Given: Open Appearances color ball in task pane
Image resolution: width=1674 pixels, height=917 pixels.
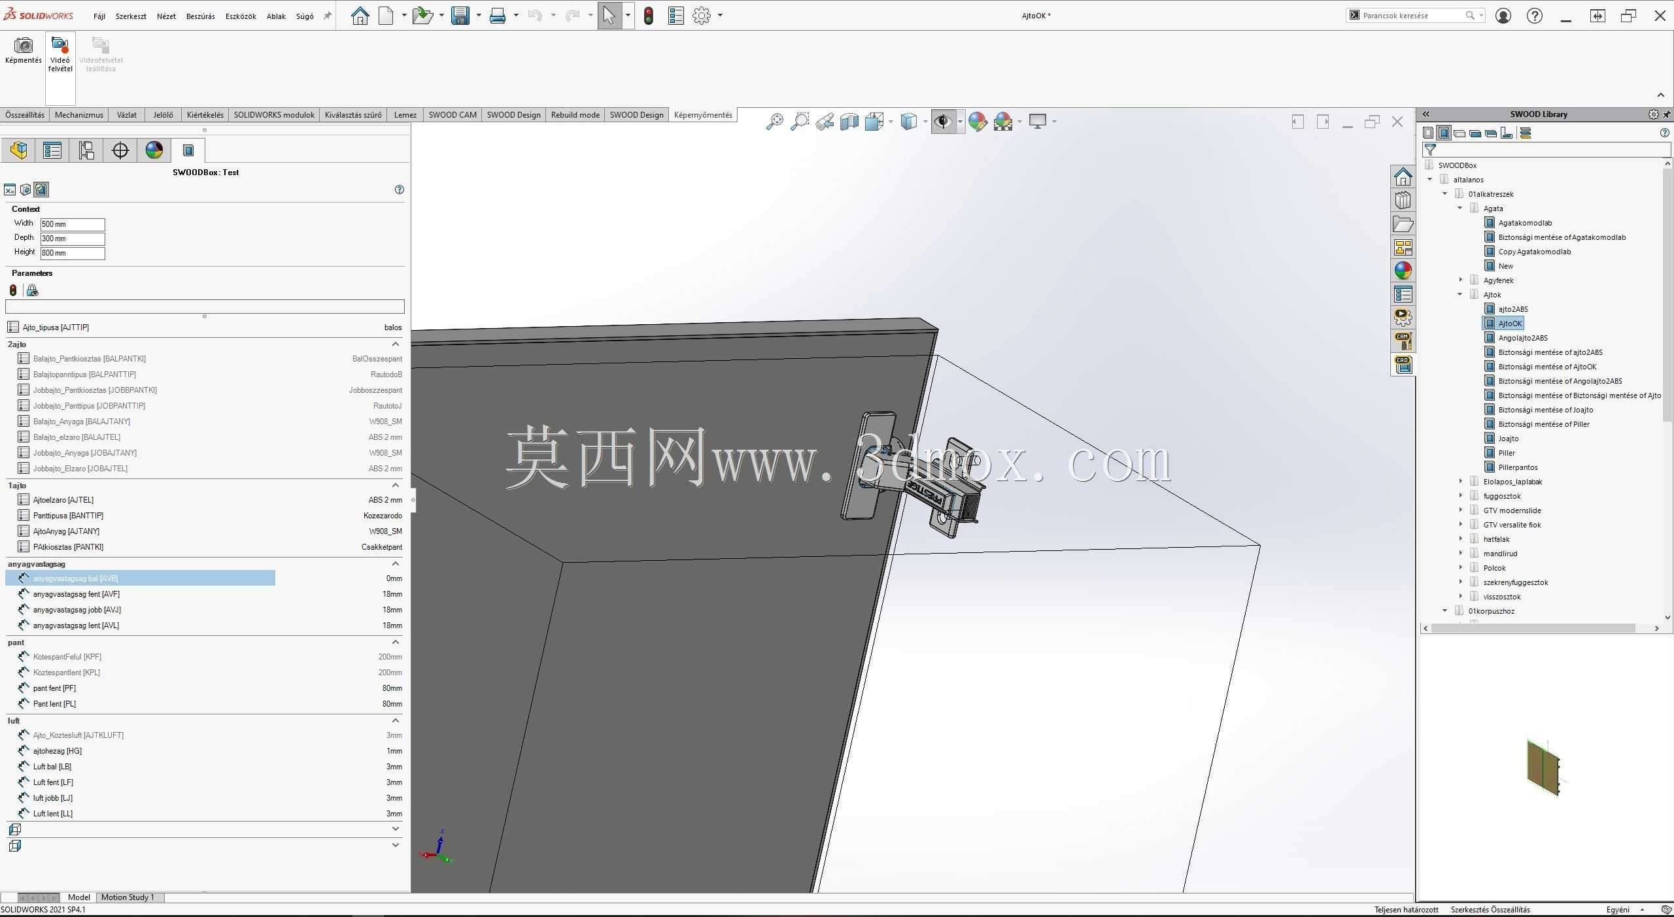Looking at the screenshot, I should [x=1403, y=271].
